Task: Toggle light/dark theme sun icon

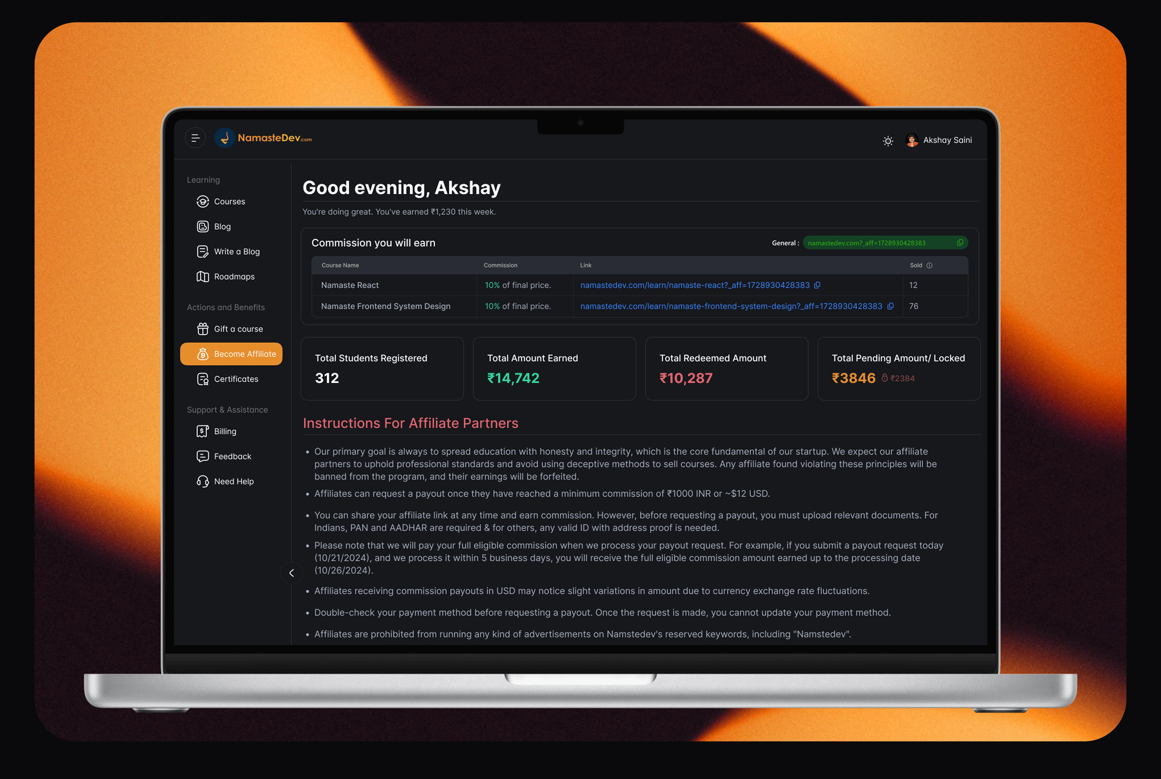Action: click(888, 141)
